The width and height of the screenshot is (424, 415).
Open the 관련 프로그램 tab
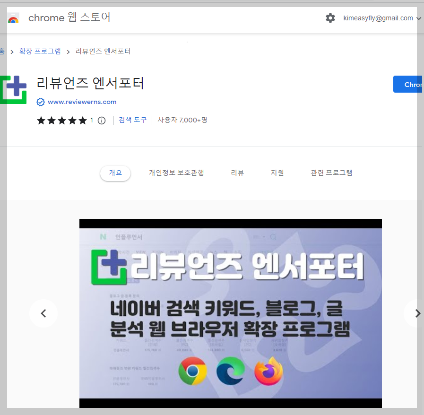pos(331,173)
